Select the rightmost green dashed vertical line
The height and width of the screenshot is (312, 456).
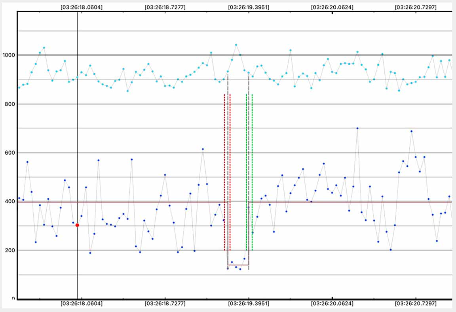[252, 172]
